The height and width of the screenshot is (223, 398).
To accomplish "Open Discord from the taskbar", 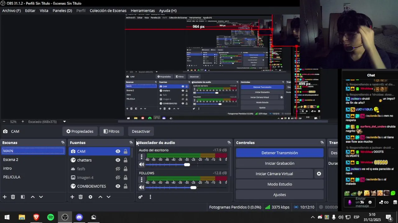I will [79, 217].
